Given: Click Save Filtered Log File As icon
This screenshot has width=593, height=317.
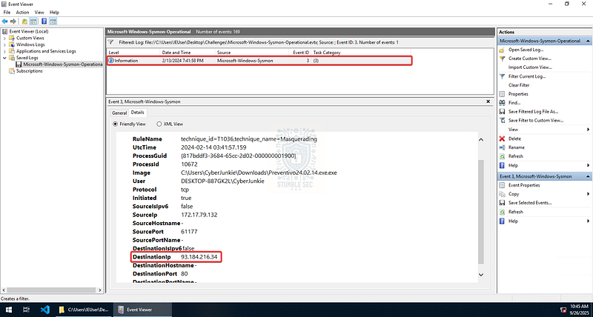Looking at the screenshot, I should (502, 111).
